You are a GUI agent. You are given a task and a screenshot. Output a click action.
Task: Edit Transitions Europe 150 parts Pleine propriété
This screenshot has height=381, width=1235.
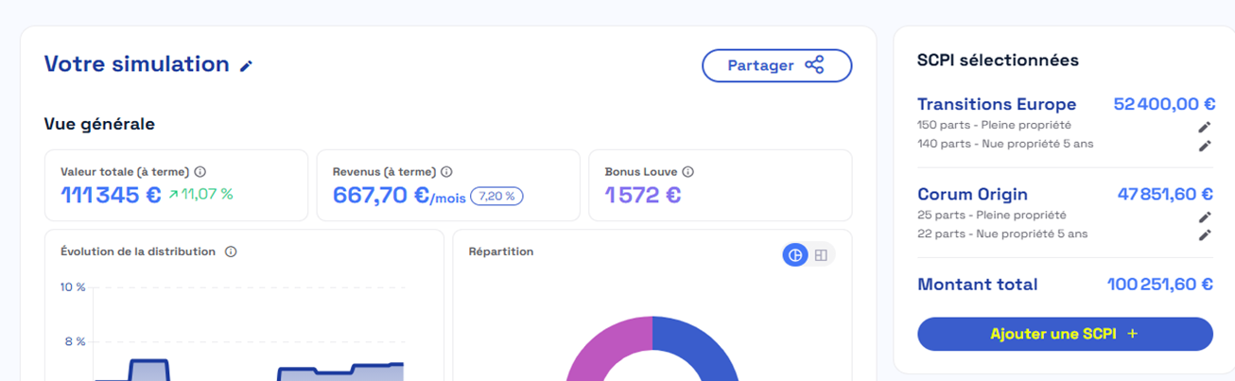point(1205,127)
